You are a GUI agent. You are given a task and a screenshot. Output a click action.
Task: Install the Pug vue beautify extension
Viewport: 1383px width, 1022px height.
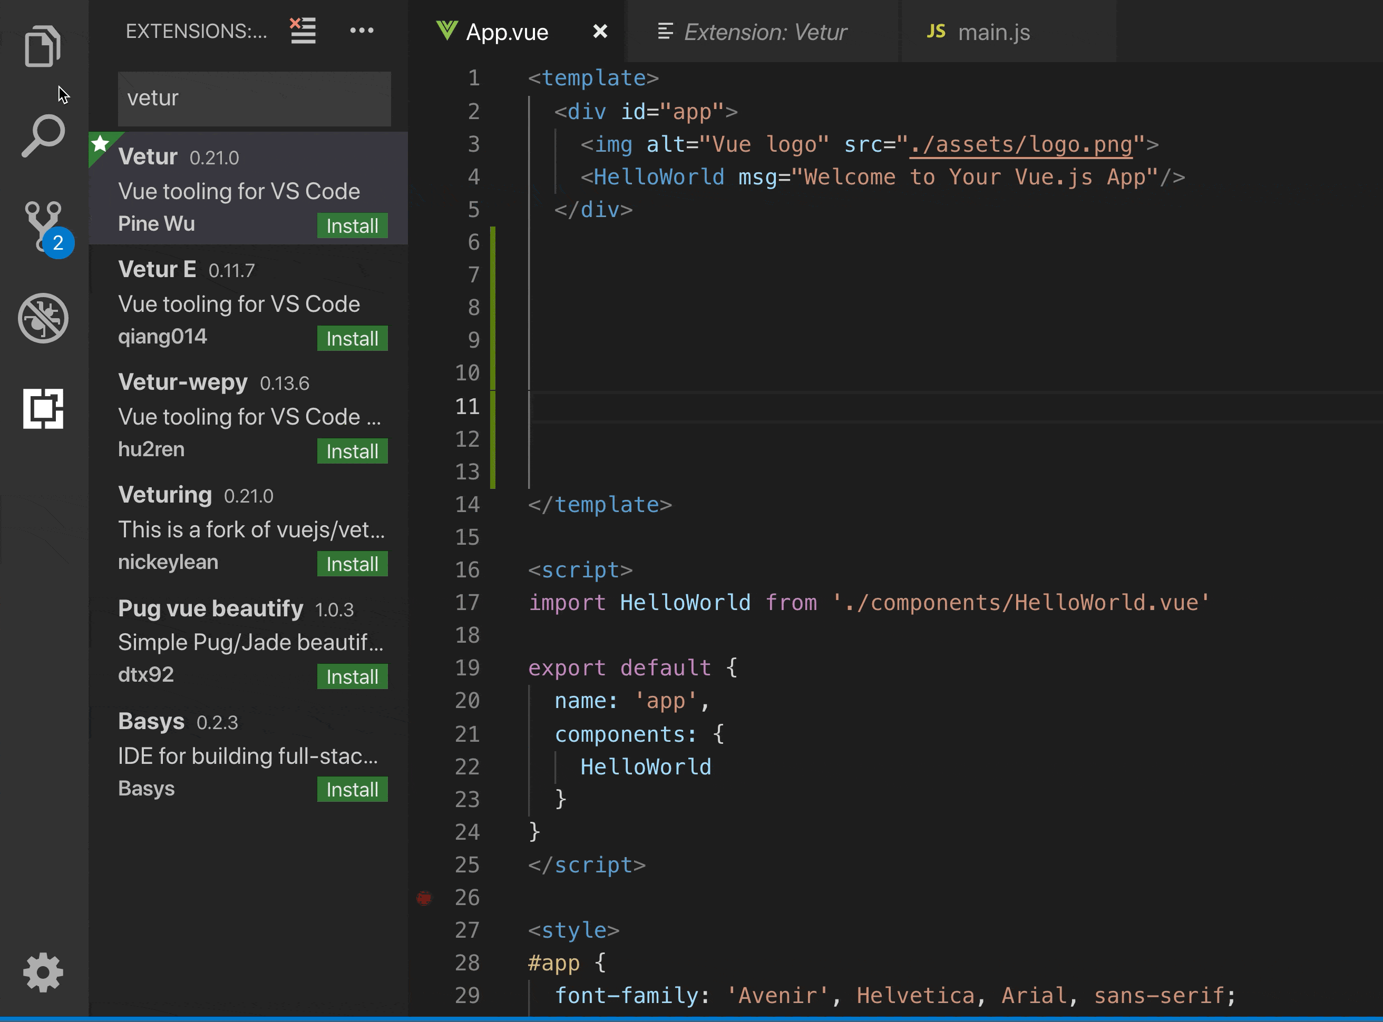pos(352,676)
